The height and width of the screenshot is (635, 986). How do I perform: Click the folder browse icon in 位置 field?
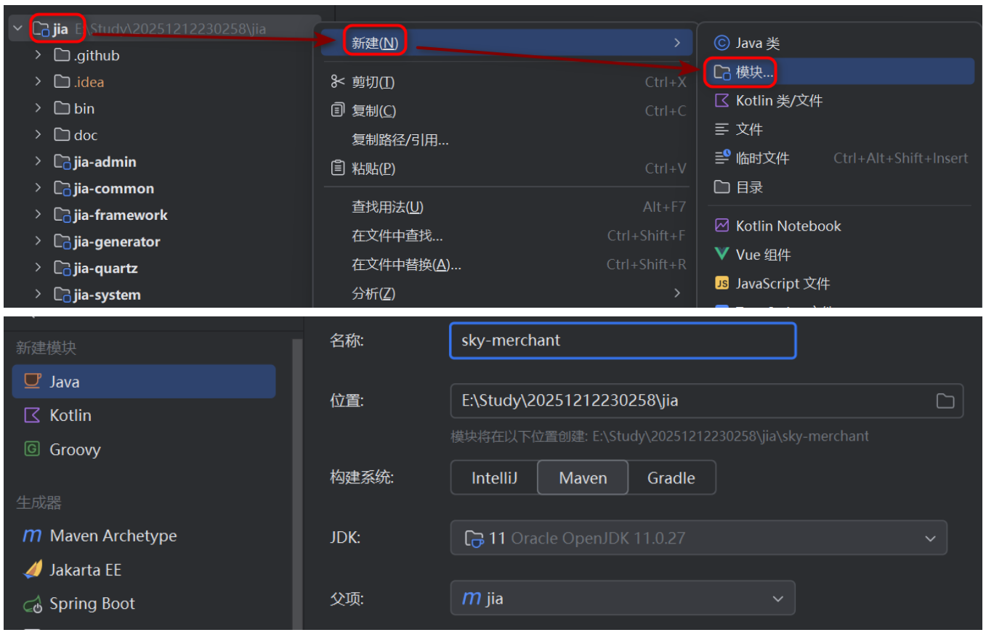pos(945,401)
